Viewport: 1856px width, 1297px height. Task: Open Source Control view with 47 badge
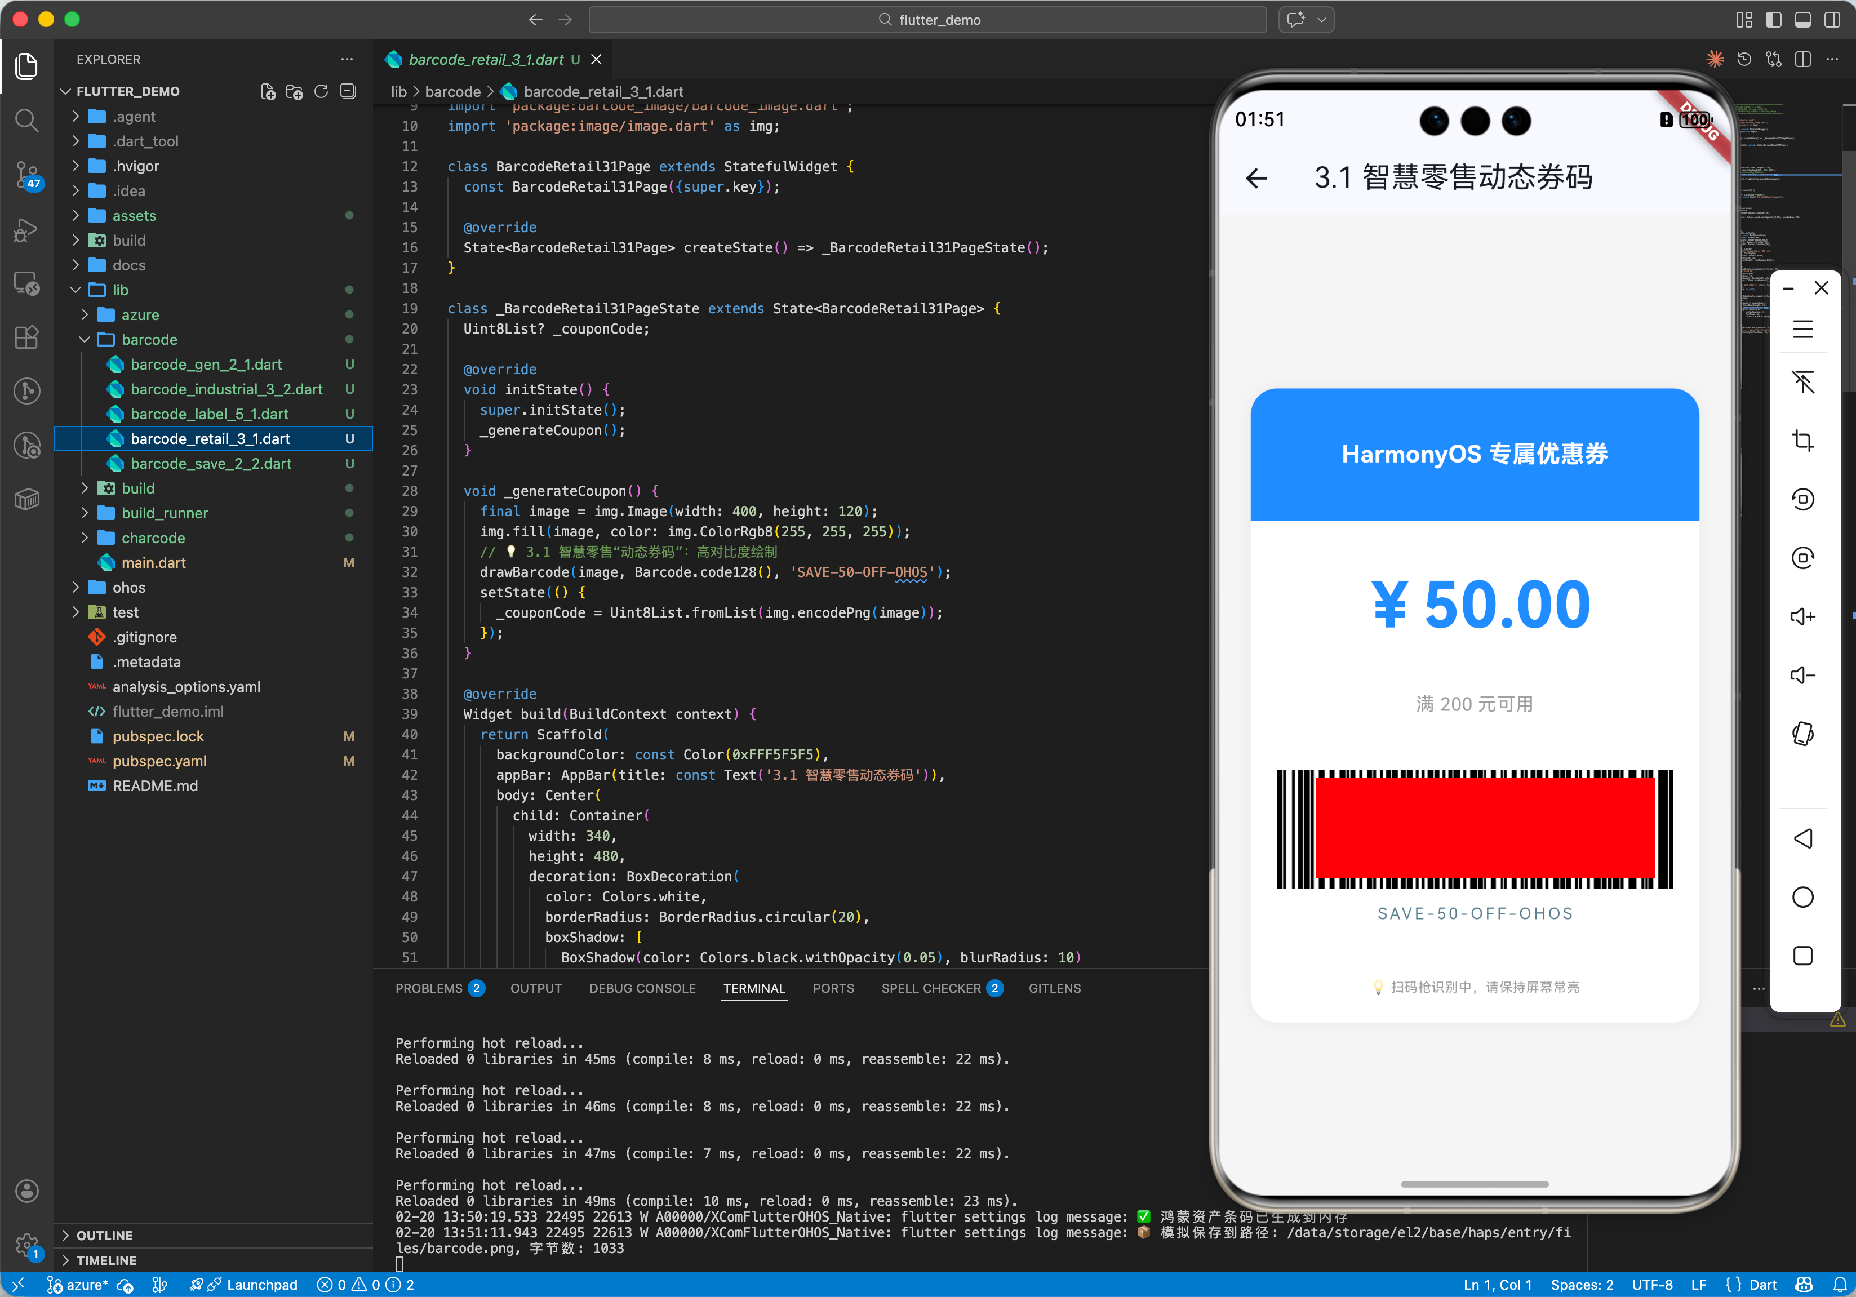click(26, 175)
